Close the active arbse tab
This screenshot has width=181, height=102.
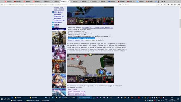pos(68,1)
